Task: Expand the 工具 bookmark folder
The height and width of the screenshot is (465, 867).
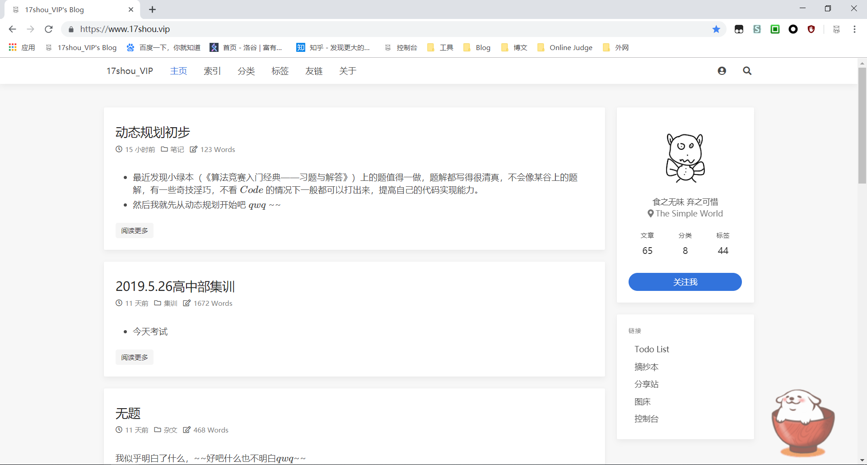Action: click(x=440, y=47)
